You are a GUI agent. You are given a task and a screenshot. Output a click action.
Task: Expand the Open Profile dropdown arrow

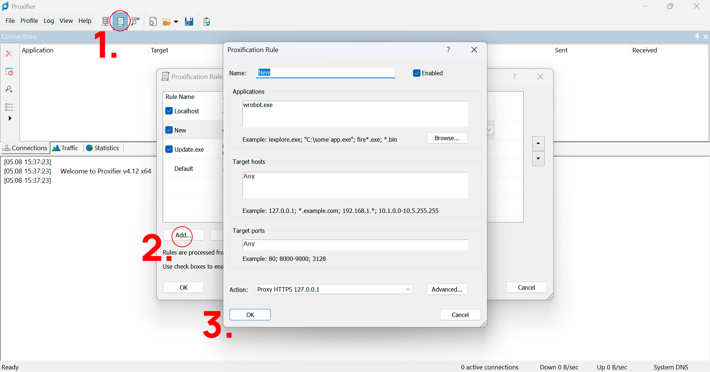pos(176,22)
